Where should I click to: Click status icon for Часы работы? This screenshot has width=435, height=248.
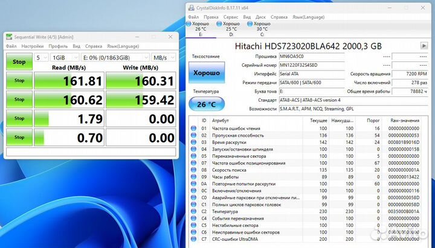[194, 176]
